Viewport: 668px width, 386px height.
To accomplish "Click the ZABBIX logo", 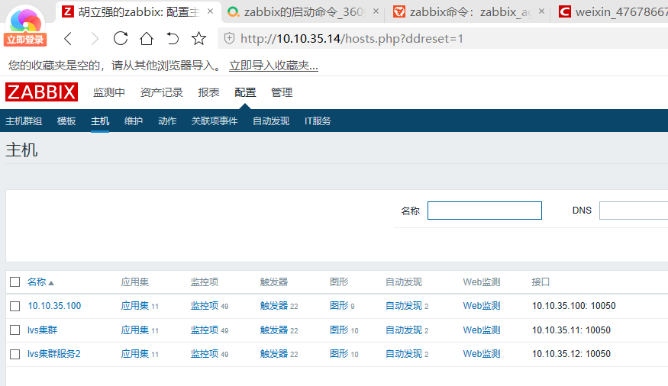I will pyautogui.click(x=41, y=92).
